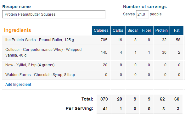Click the whey protein value 30
The image size is (185, 115).
point(164,52)
